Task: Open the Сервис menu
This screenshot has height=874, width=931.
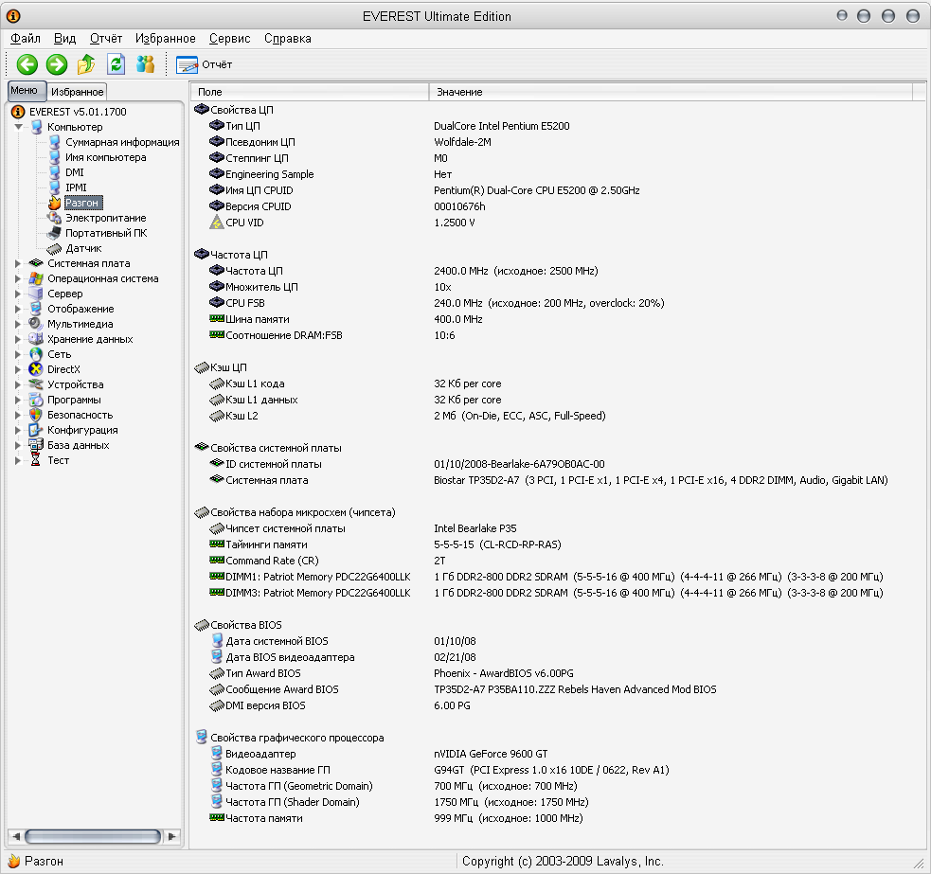Action: 228,39
